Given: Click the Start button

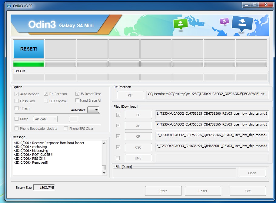Looking at the screenshot, I should click(x=163, y=191).
